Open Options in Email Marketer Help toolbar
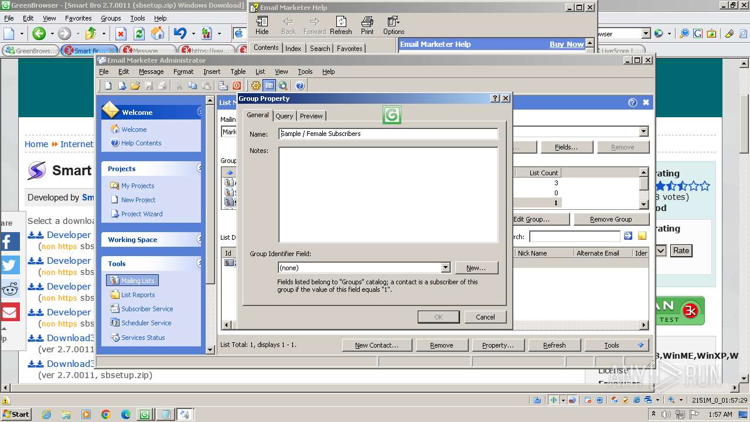Viewport: 750px width, 422px height. (x=394, y=26)
